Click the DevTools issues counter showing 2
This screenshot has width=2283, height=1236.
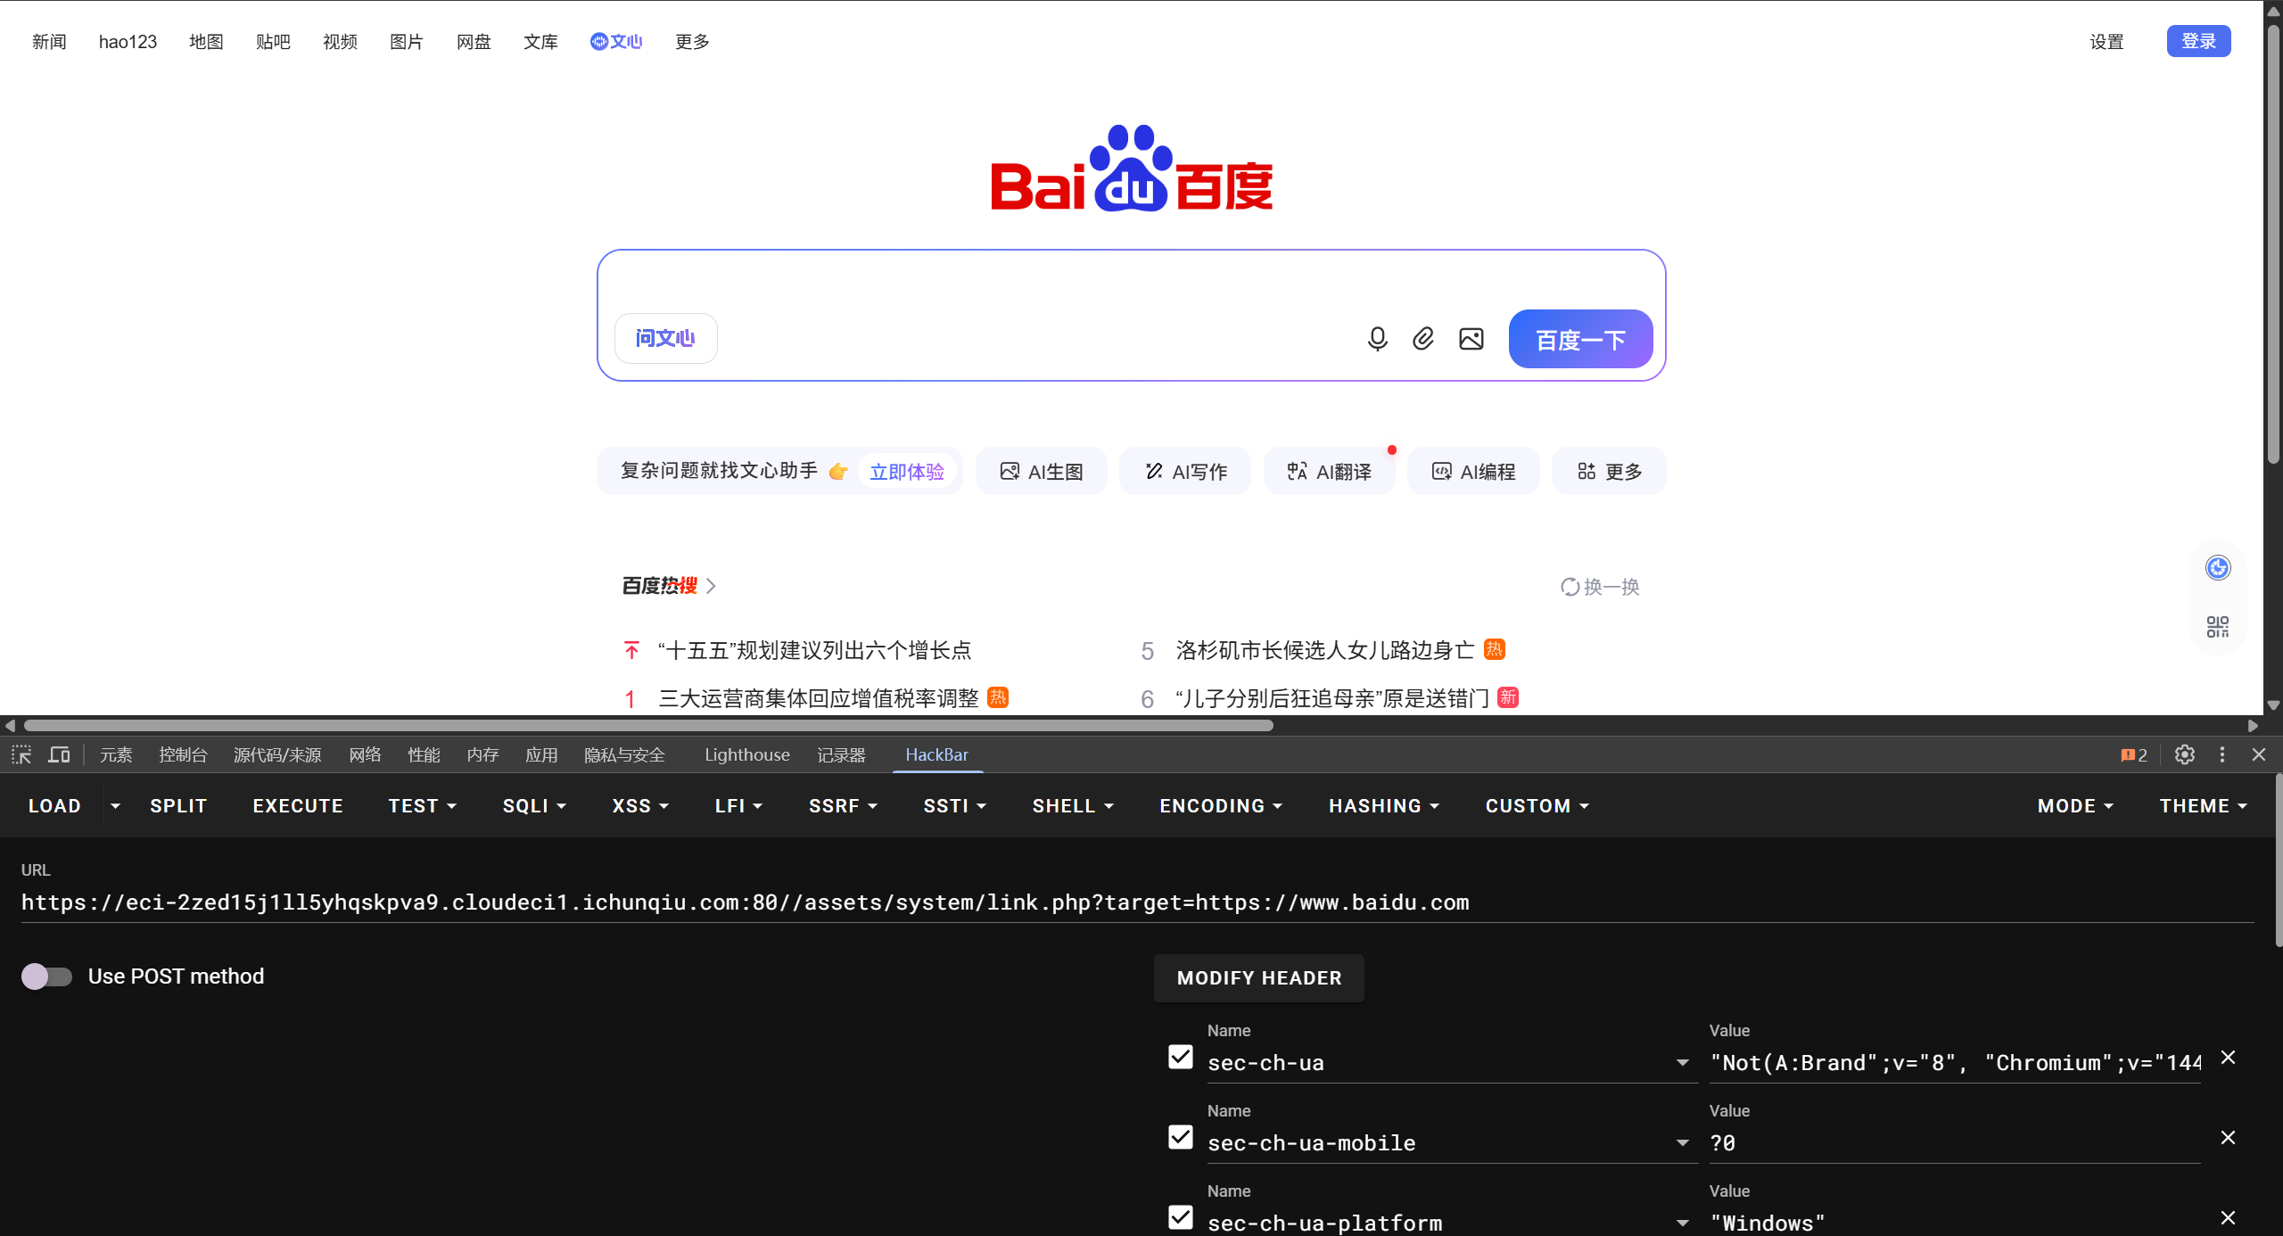(x=2134, y=755)
